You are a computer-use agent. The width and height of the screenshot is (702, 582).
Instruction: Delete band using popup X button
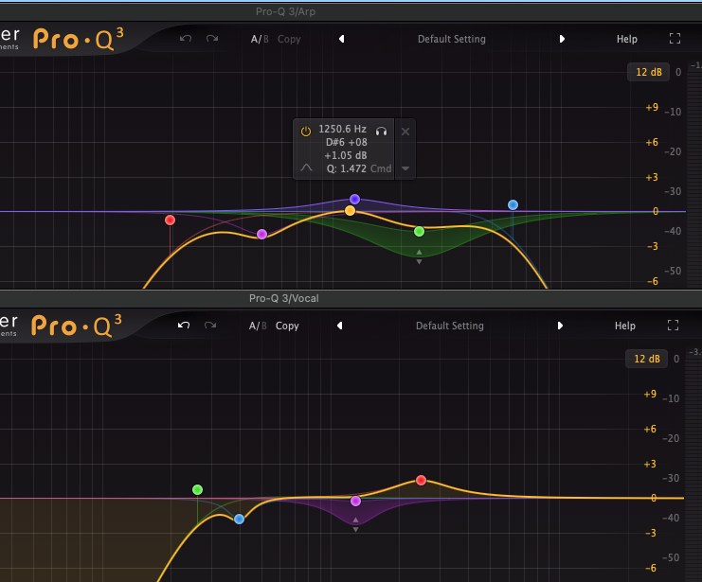pos(405,132)
